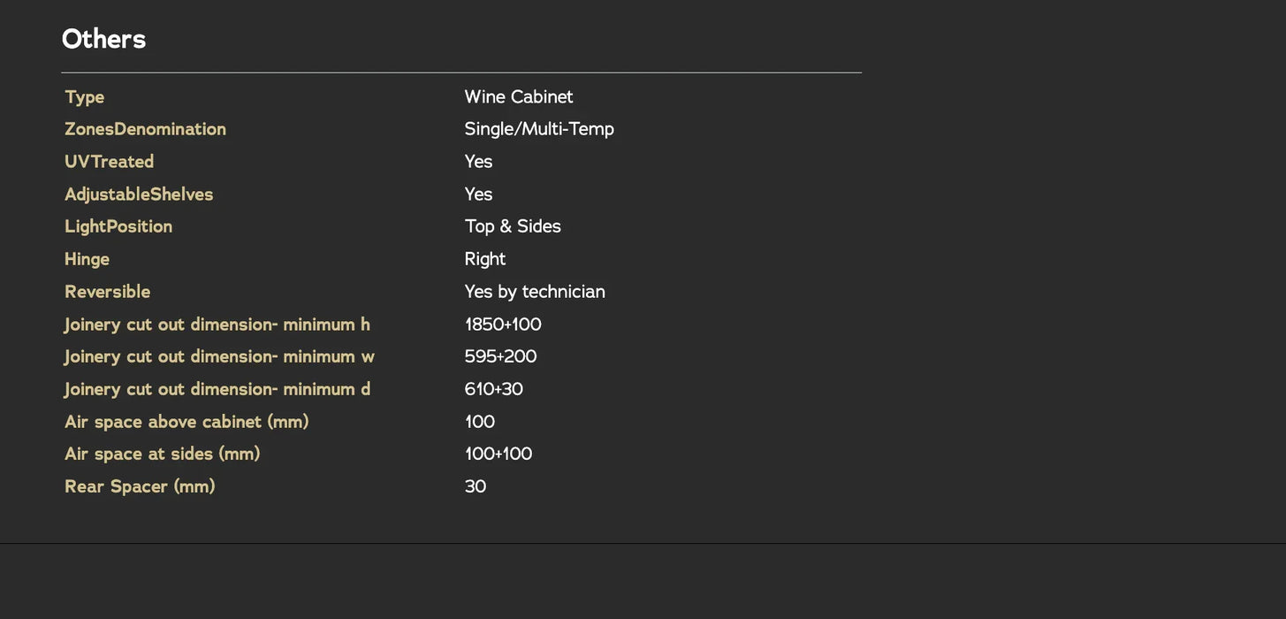The width and height of the screenshot is (1286, 619).
Task: Click Air space above cabinet label
Action: [186, 422]
